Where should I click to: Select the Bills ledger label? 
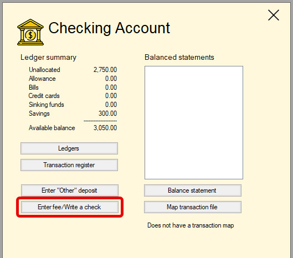[x=34, y=87]
